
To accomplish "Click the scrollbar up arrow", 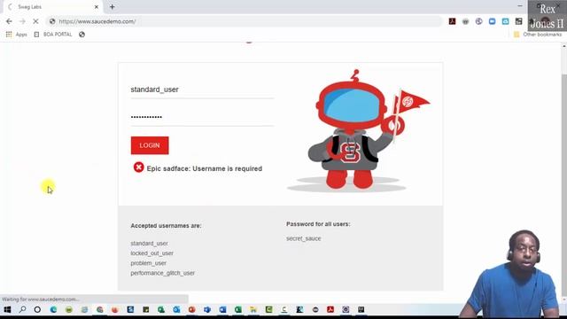I will coord(563,46).
